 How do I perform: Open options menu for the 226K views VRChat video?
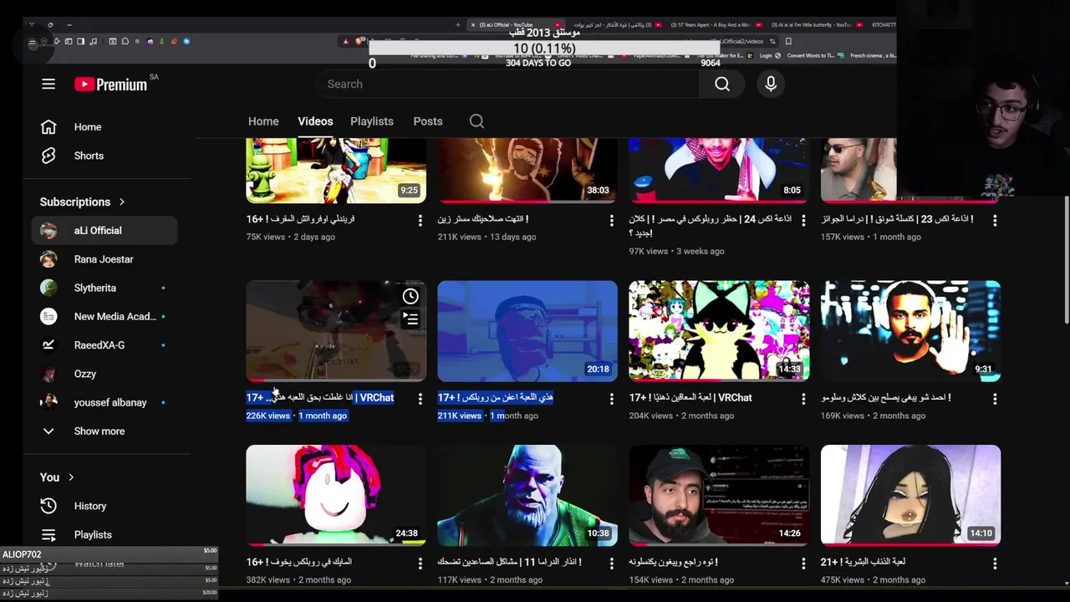click(x=420, y=399)
